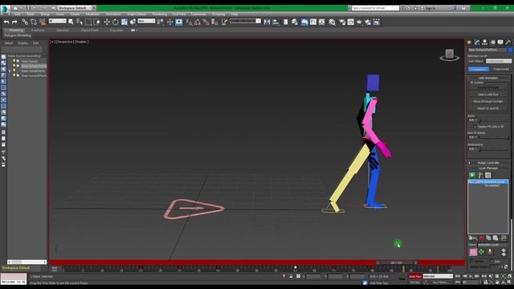
Task: Click the Sign In link
Action: point(430,8)
